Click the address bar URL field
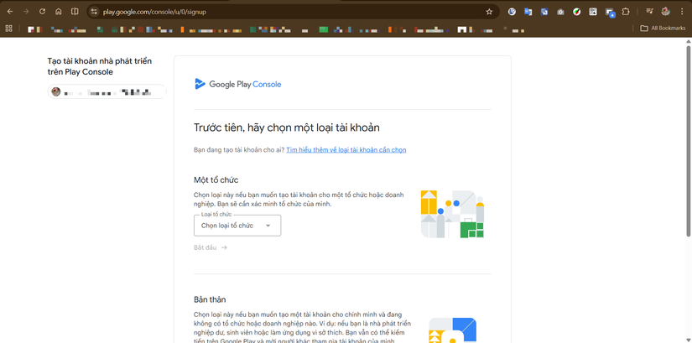692x343 pixels. click(x=291, y=12)
